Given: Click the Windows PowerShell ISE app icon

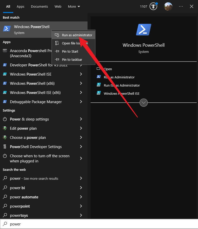Looking at the screenshot, I should pos(5,74).
